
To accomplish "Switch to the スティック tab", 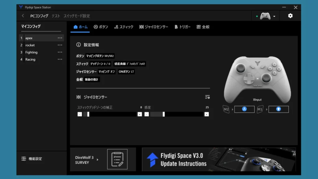I will (124, 27).
